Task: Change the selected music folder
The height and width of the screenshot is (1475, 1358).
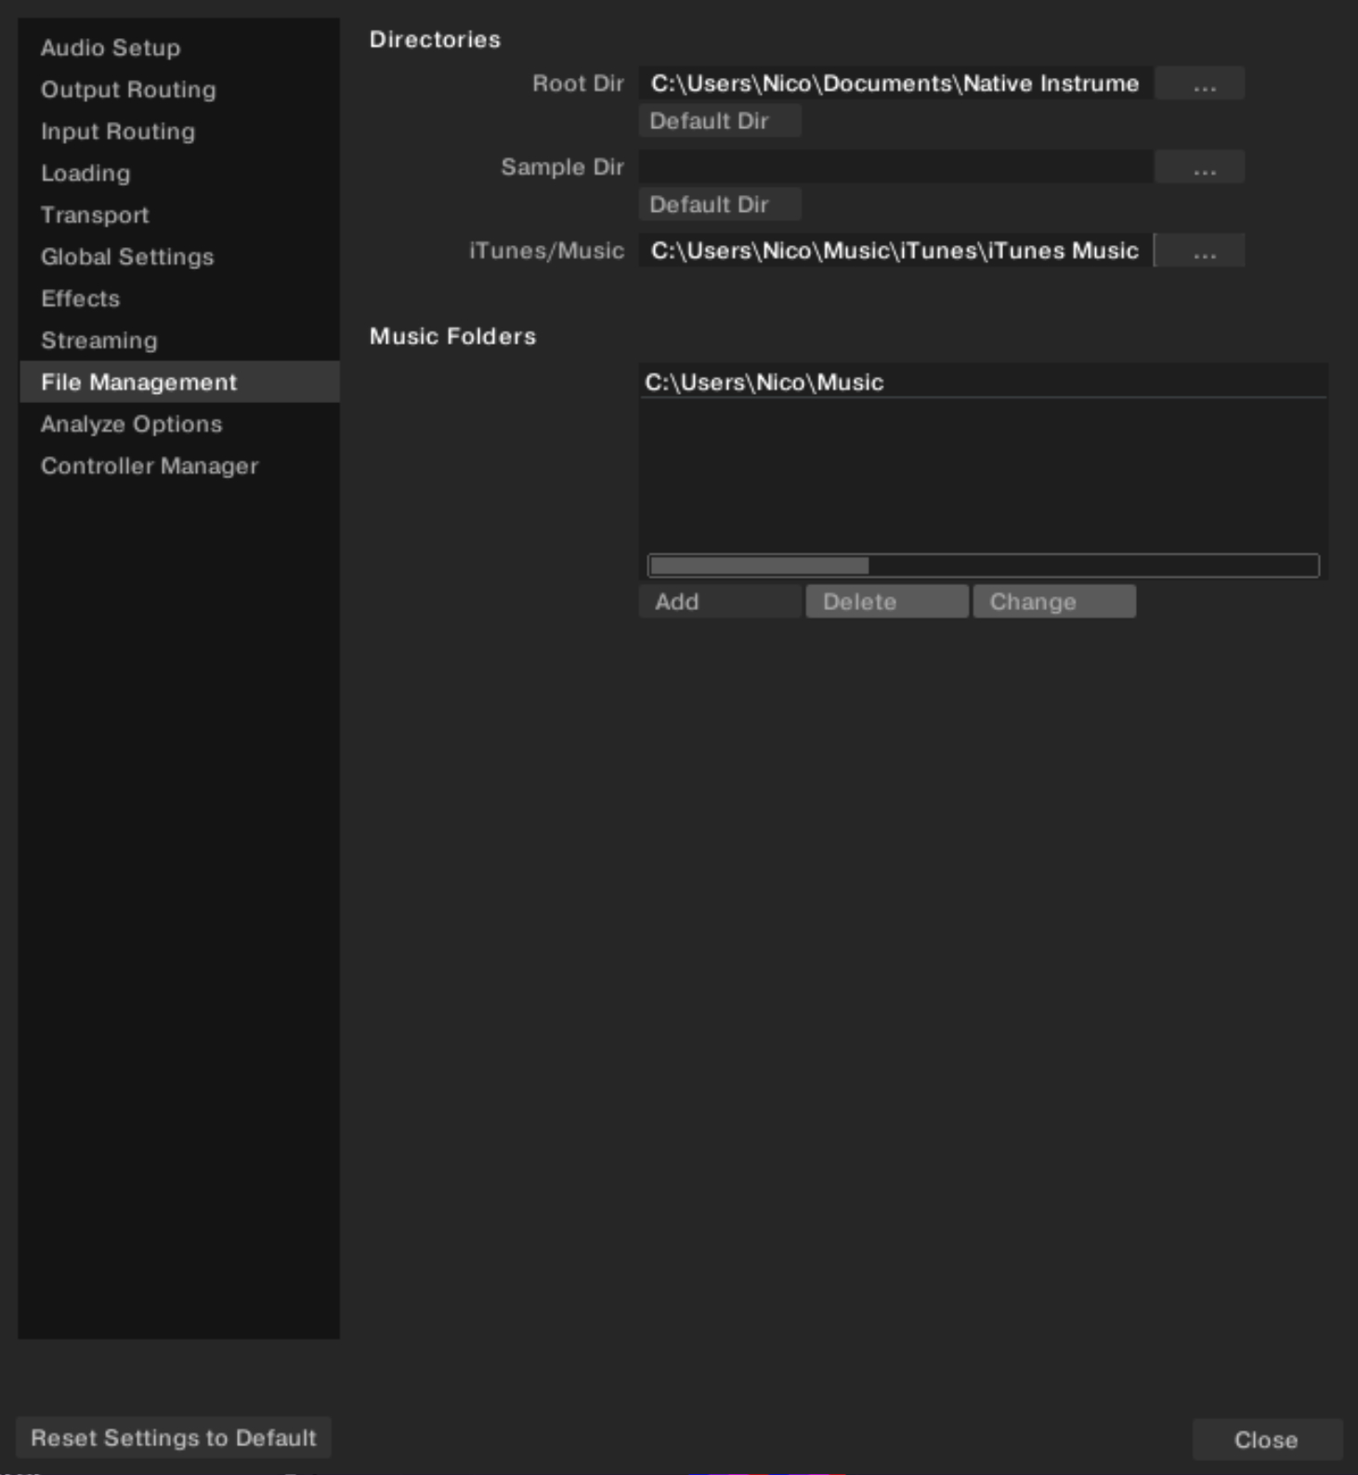Action: pyautogui.click(x=1054, y=601)
